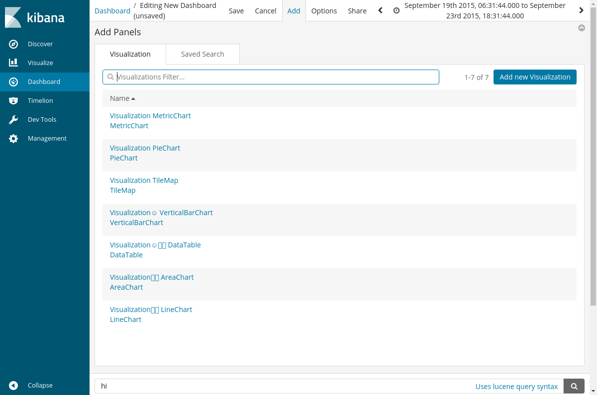
Task: Click the Collapse label in sidebar
Action: [40, 386]
